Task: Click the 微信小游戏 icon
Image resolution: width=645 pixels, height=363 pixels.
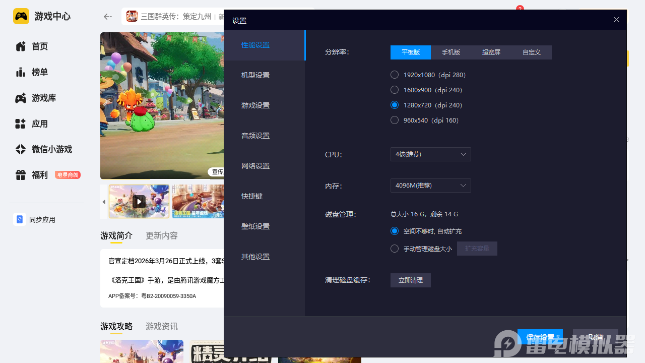Action: coord(21,150)
